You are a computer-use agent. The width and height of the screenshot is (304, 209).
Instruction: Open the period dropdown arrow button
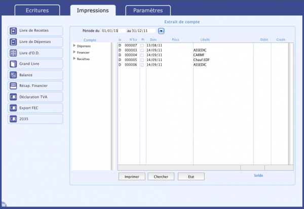click(161, 31)
